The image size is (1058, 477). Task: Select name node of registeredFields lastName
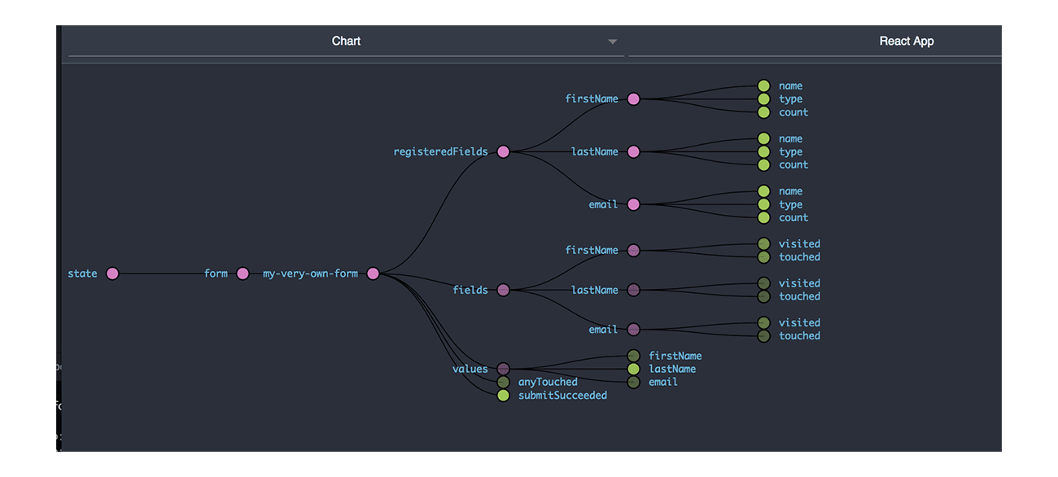[x=763, y=138]
